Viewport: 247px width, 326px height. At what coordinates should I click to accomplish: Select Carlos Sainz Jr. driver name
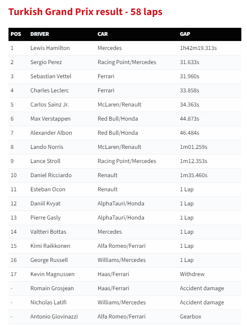(49, 105)
